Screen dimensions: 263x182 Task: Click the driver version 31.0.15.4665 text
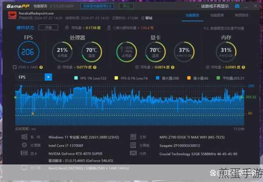[81, 161]
